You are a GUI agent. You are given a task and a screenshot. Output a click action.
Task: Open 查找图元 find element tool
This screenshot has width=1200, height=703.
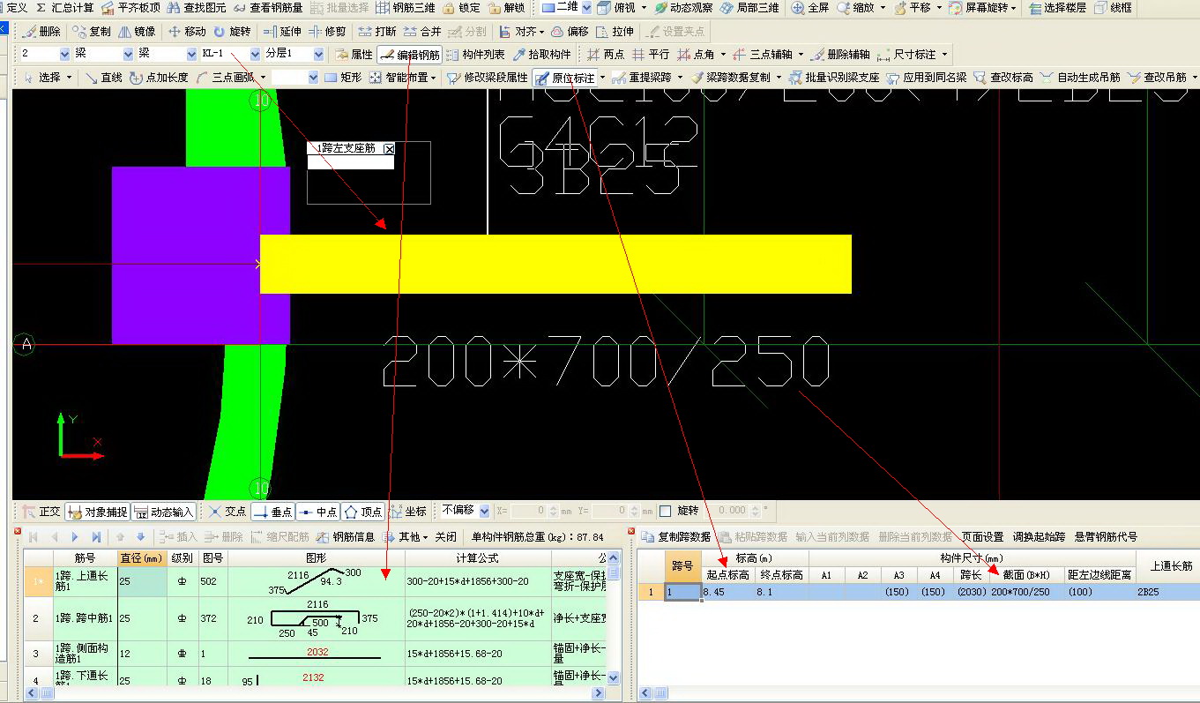pos(197,7)
